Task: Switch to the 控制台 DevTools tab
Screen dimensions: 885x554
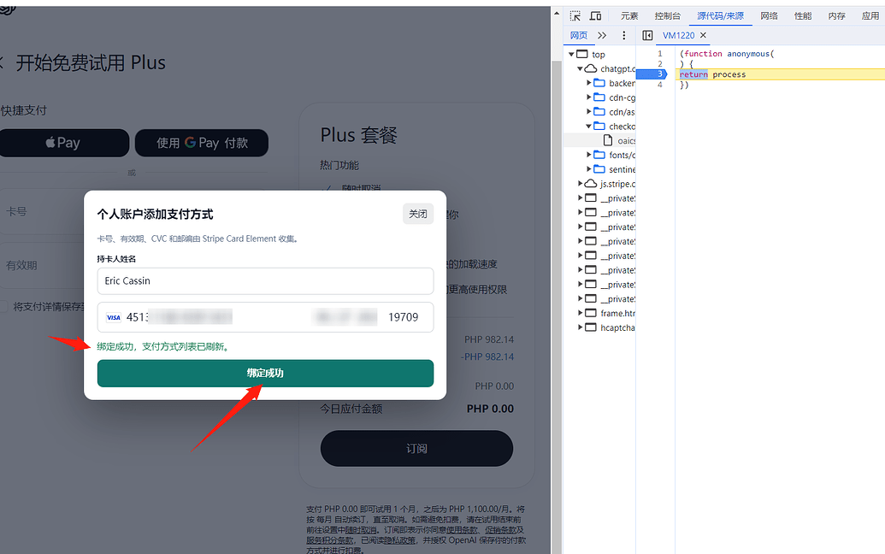Action: (x=668, y=15)
